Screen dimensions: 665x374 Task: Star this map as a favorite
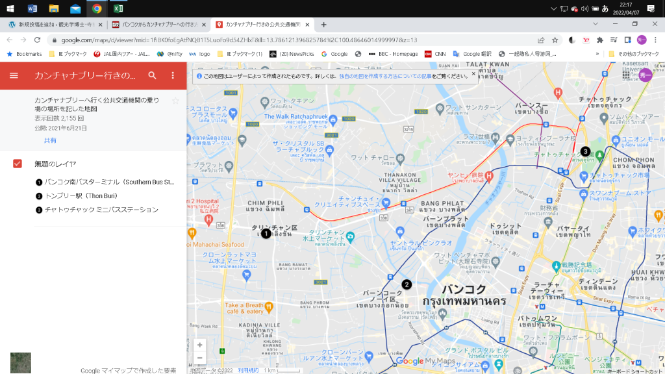(175, 101)
